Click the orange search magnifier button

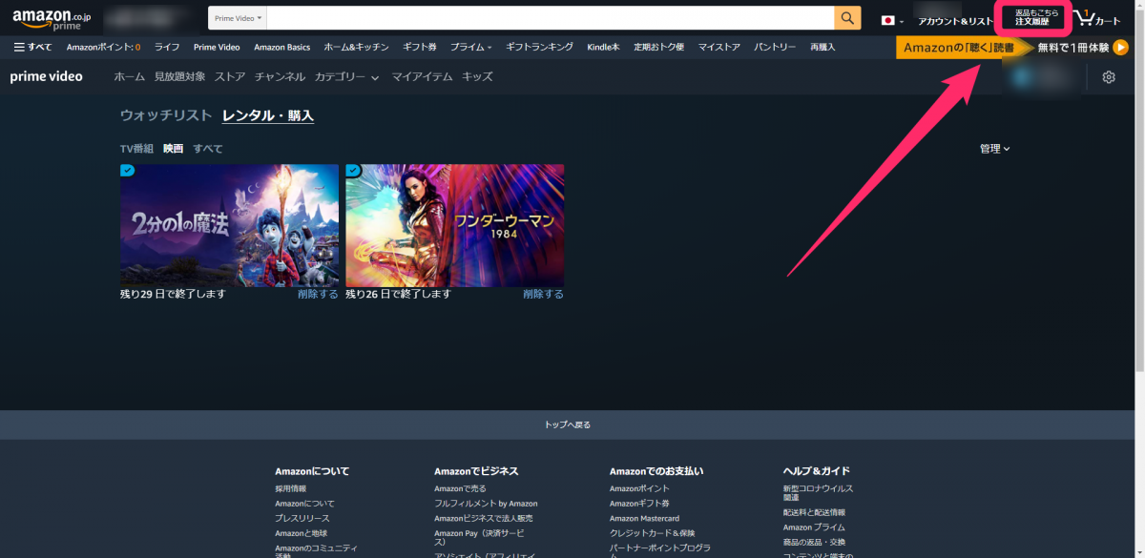pos(847,18)
